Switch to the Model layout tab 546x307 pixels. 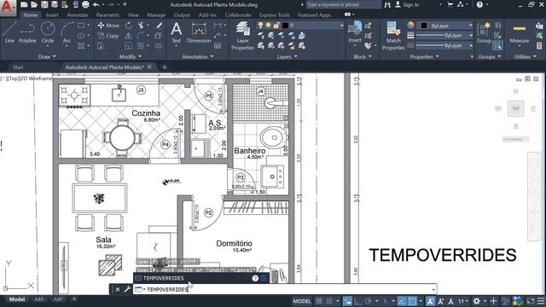pyautogui.click(x=17, y=299)
